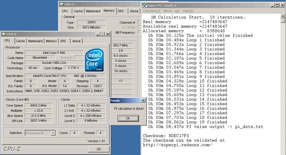The height and width of the screenshot is (155, 286).
Task: Click the Super PI vertical scrollbar thumb
Action: click(283, 21)
